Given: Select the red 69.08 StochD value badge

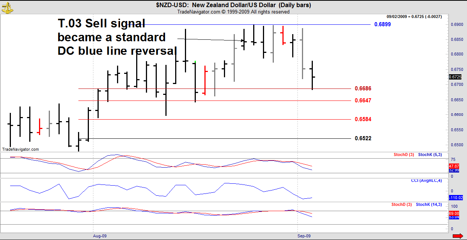Looking at the screenshot, I should click(x=453, y=213).
